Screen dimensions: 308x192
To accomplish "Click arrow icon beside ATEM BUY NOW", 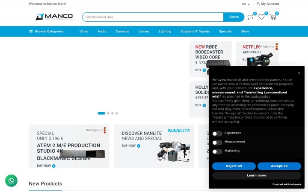I will pos(53,166).
